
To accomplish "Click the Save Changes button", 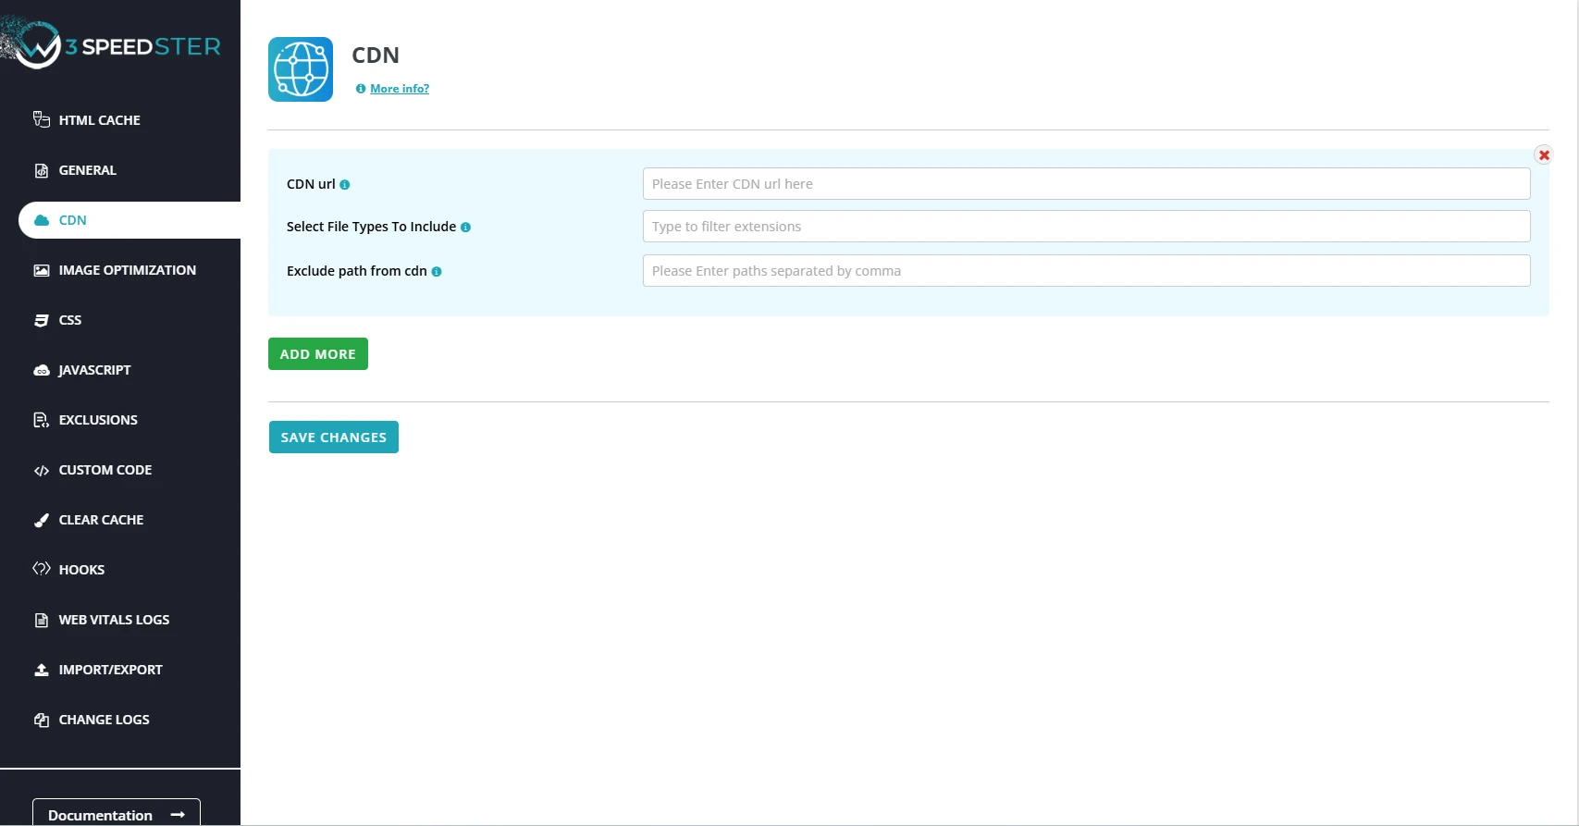I will pos(333,438).
